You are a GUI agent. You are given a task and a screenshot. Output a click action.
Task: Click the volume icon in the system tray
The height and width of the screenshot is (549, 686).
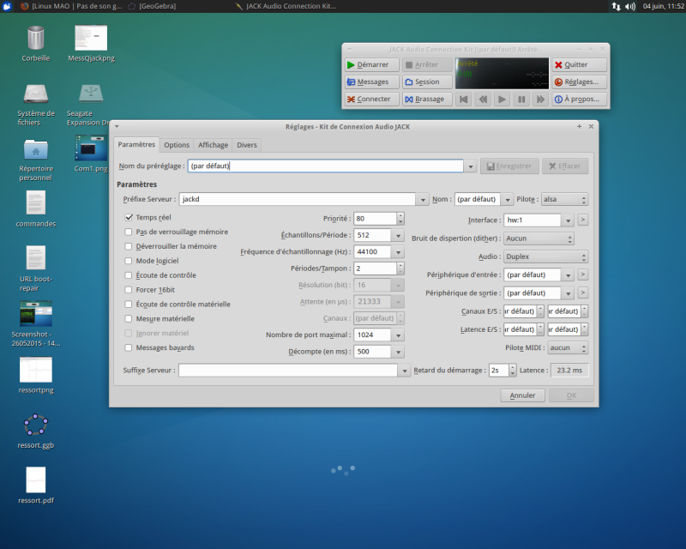[630, 6]
